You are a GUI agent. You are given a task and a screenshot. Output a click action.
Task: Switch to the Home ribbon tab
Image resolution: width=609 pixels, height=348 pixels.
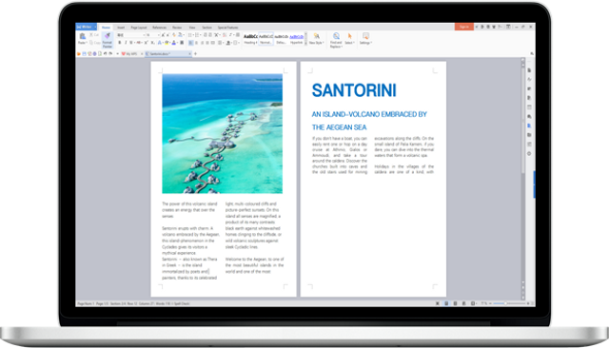106,28
